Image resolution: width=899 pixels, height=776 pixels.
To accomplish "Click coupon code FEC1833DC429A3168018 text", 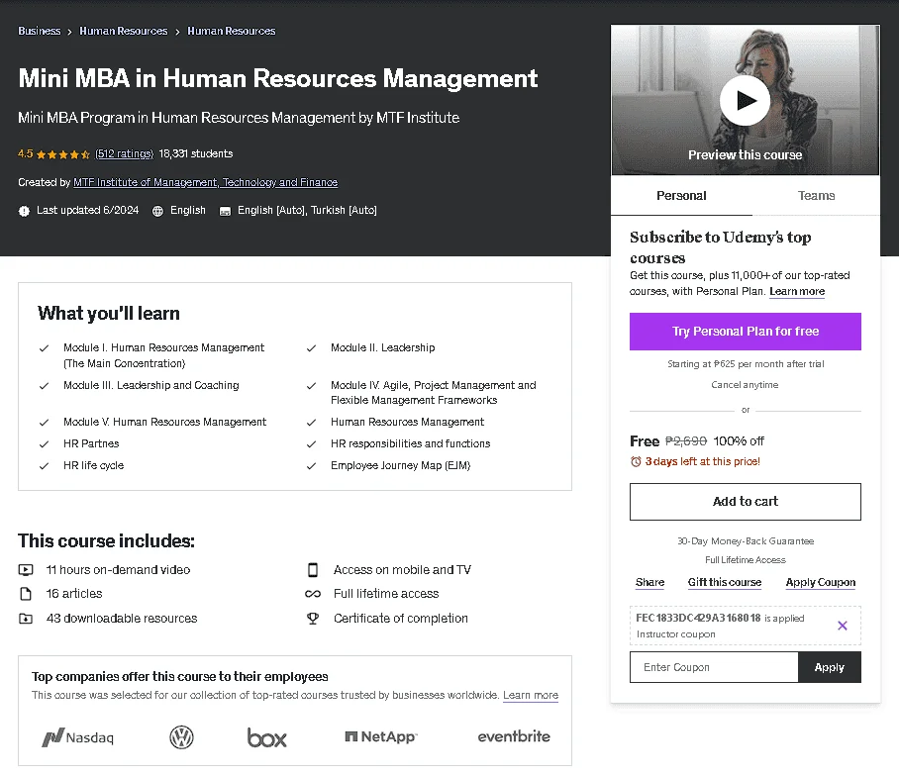I will tap(698, 618).
